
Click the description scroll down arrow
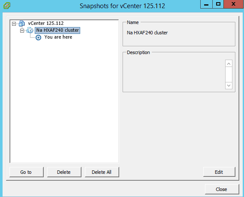[229, 85]
